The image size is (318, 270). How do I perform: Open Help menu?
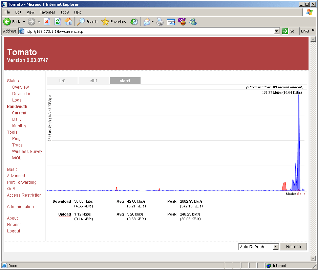[x=78, y=12]
